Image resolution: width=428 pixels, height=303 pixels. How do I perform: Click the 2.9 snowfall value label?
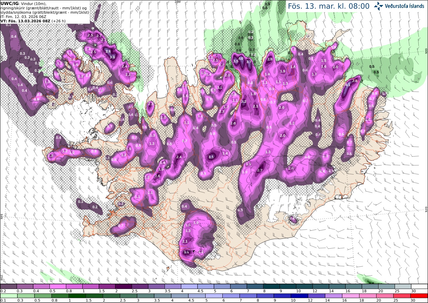pyautogui.click(x=270, y=59)
